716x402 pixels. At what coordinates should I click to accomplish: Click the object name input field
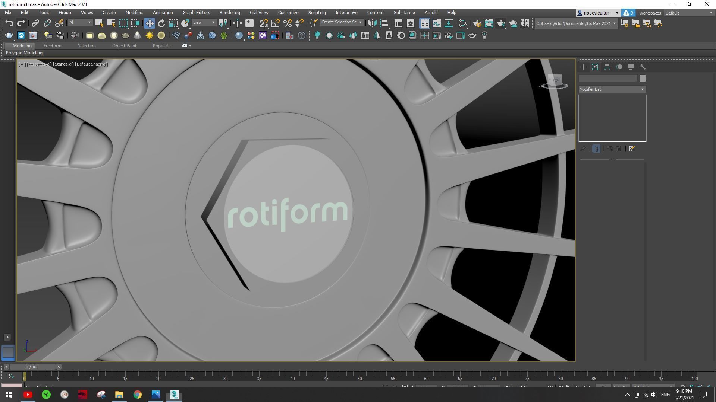coord(608,78)
